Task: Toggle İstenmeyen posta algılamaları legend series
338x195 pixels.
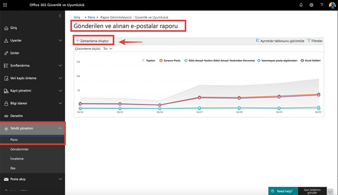Action: point(278,60)
